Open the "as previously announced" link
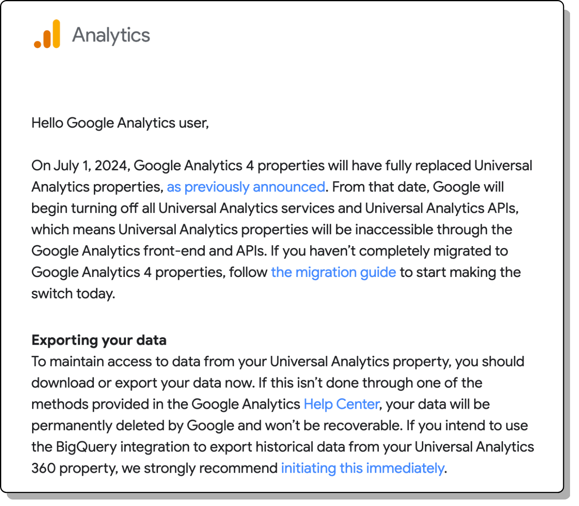Viewport: 579px width, 506px height. pyautogui.click(x=246, y=187)
